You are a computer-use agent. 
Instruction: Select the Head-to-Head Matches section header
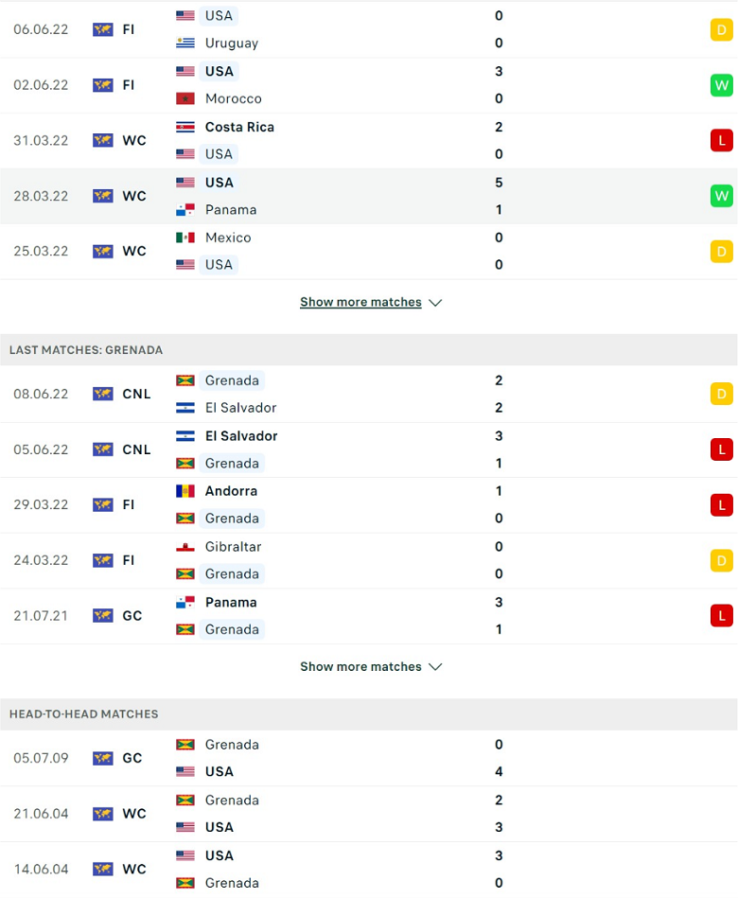pos(369,714)
